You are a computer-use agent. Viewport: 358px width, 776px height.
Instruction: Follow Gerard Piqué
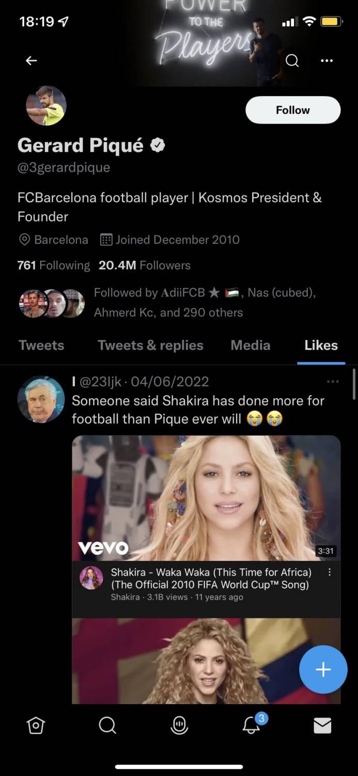point(293,110)
